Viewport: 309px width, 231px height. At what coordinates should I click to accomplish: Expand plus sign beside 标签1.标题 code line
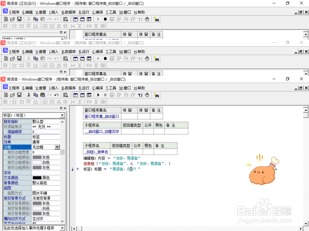click(78, 169)
